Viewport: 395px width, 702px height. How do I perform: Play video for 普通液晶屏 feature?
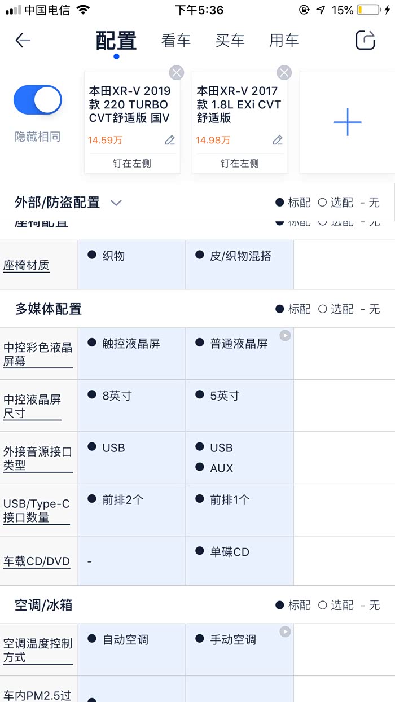click(x=286, y=336)
